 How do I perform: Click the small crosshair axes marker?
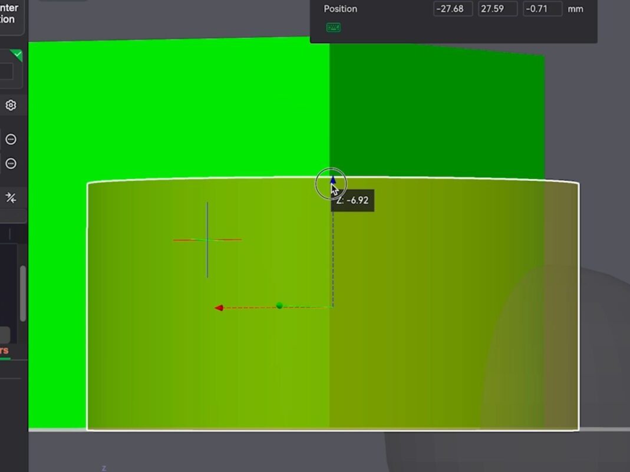(x=207, y=240)
